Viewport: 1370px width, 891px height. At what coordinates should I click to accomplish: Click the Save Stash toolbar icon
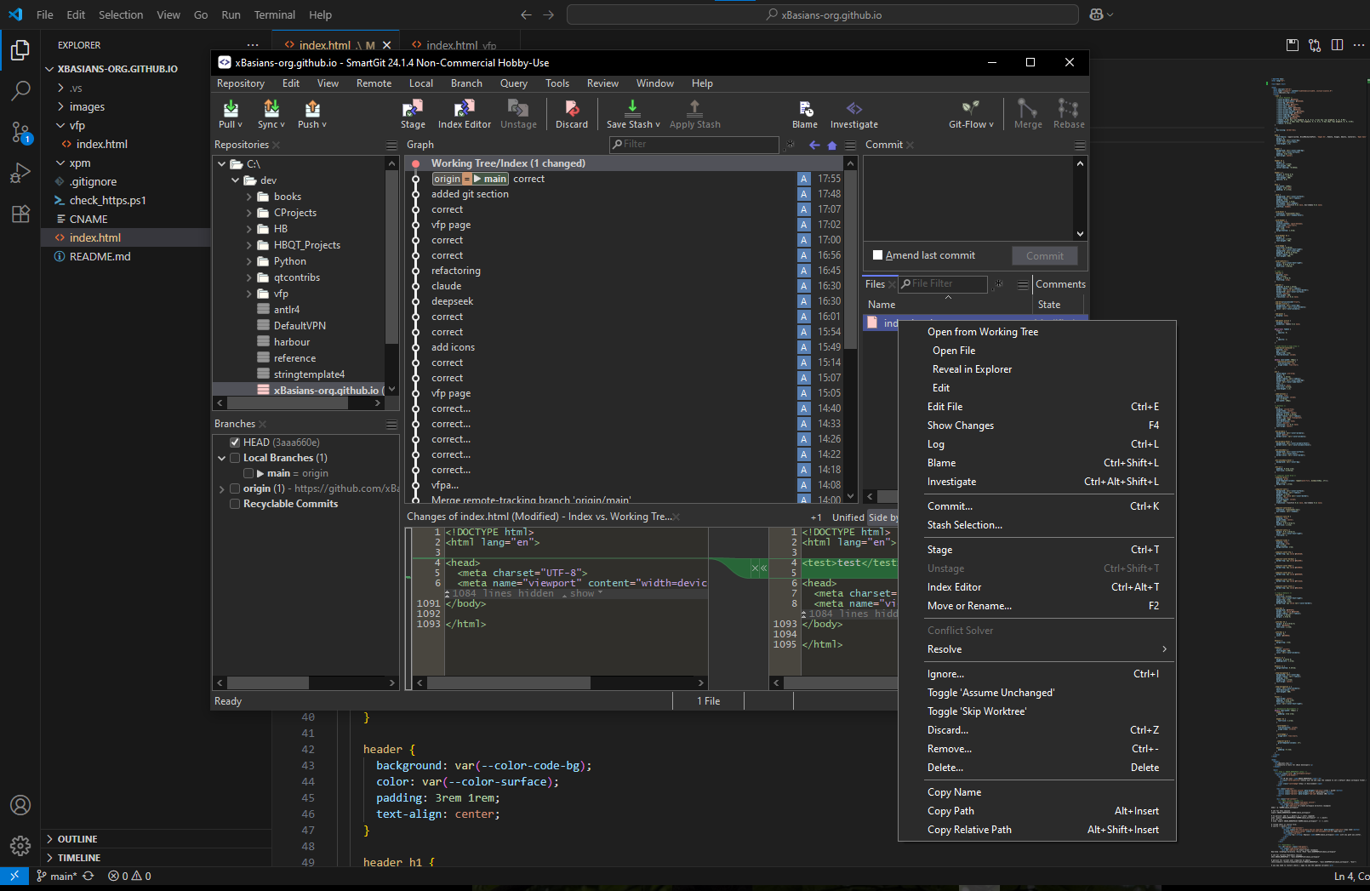[x=633, y=114]
